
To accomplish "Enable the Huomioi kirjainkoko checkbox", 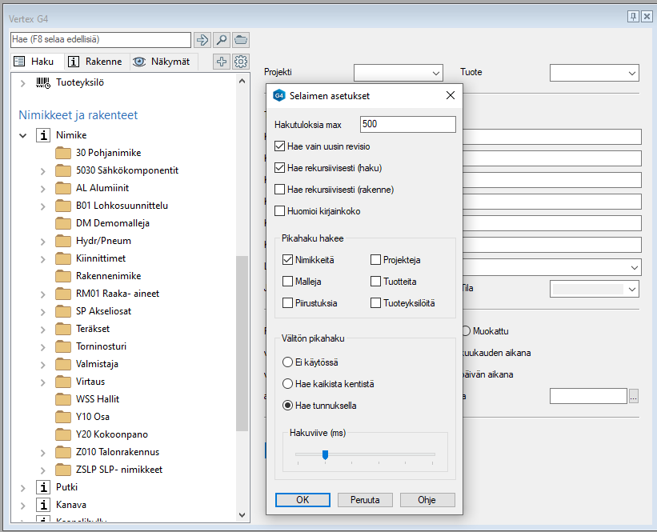I will pyautogui.click(x=279, y=211).
